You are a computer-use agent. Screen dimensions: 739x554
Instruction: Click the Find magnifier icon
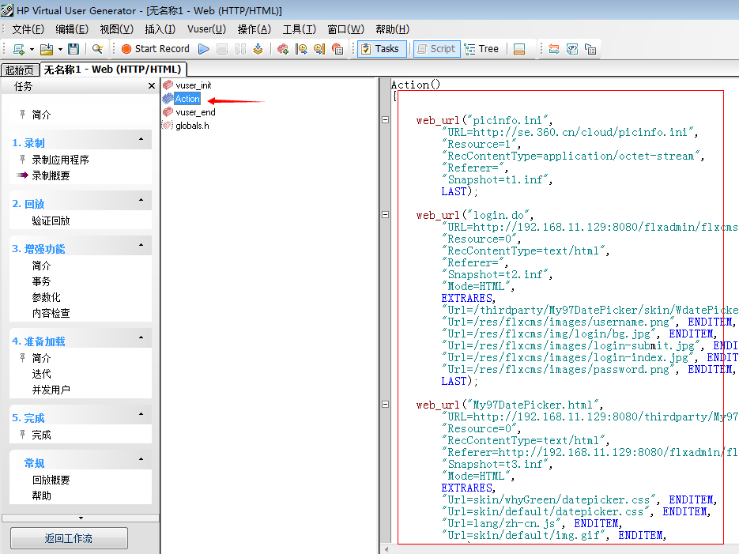[97, 49]
